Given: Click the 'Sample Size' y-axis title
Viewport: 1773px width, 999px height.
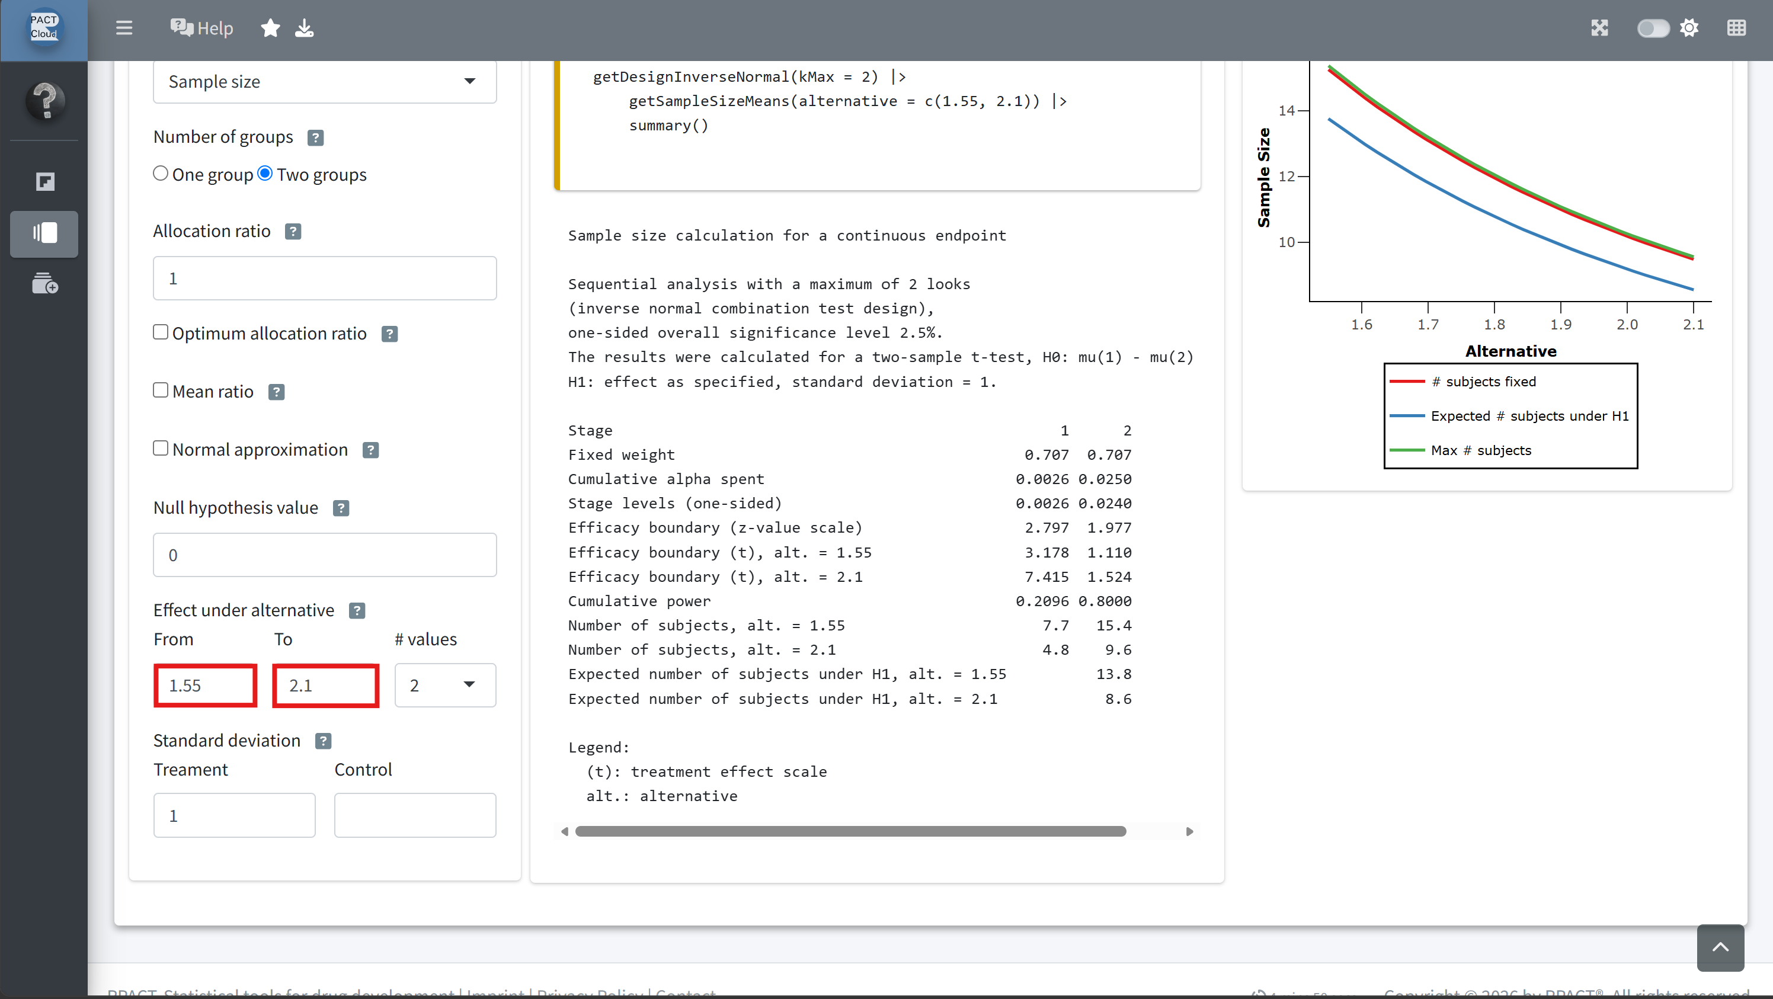Looking at the screenshot, I should 1263,178.
